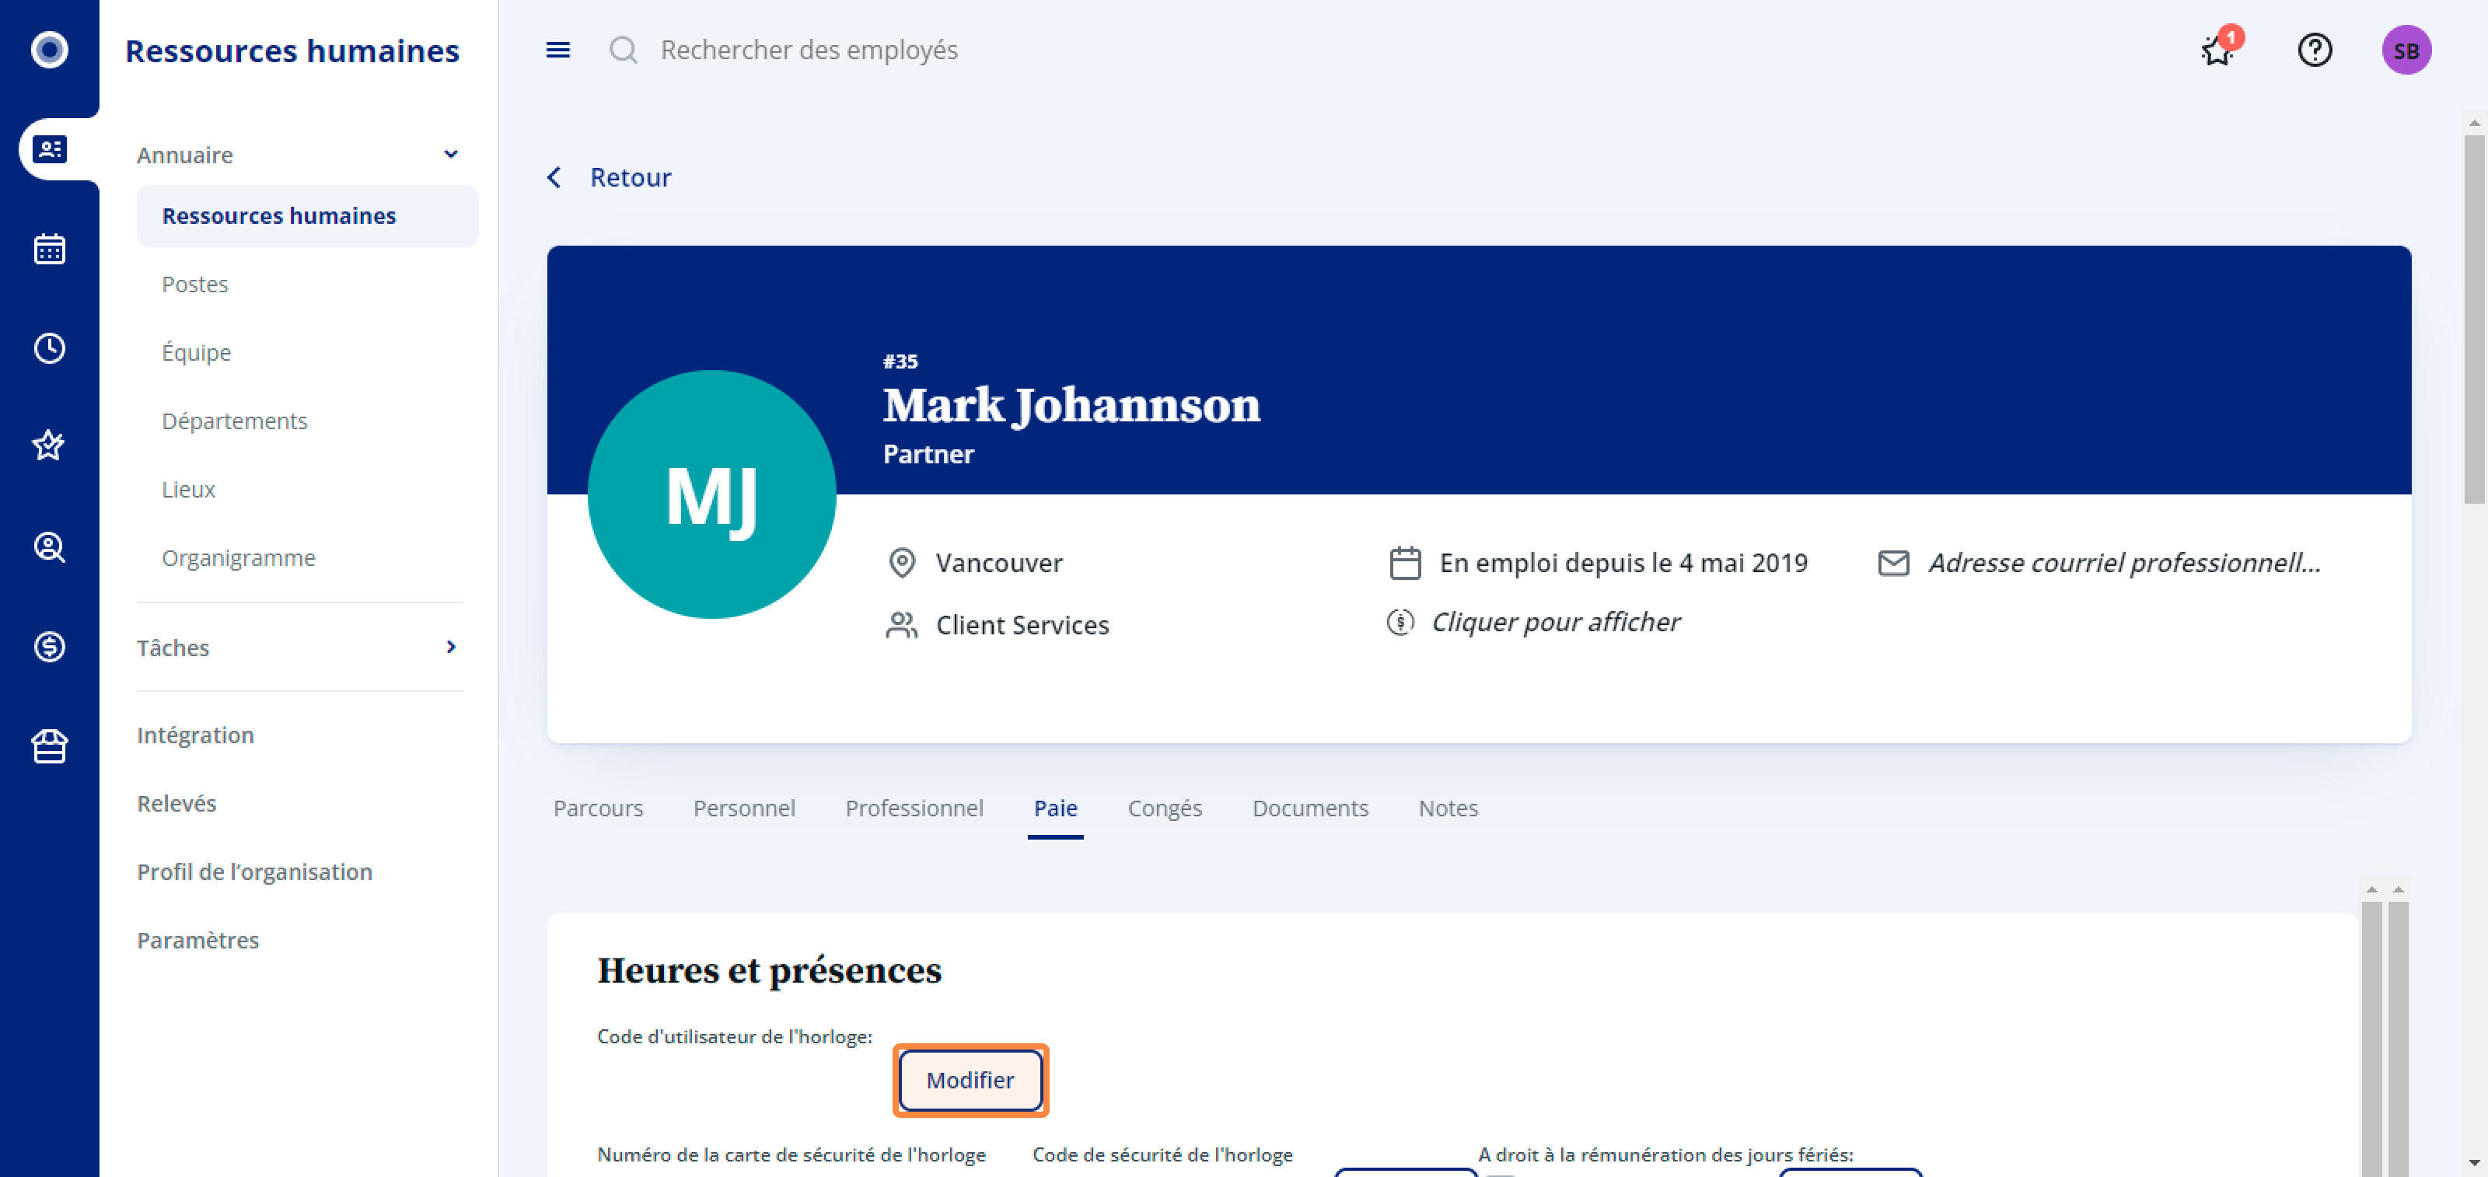2488x1177 pixels.
Task: Click the marketplace store sidebar icon
Action: [49, 746]
